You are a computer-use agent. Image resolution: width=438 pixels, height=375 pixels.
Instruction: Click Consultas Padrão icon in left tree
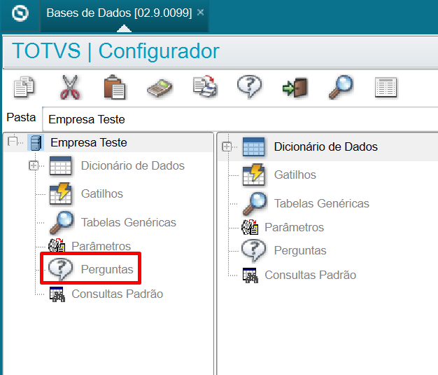click(x=57, y=294)
